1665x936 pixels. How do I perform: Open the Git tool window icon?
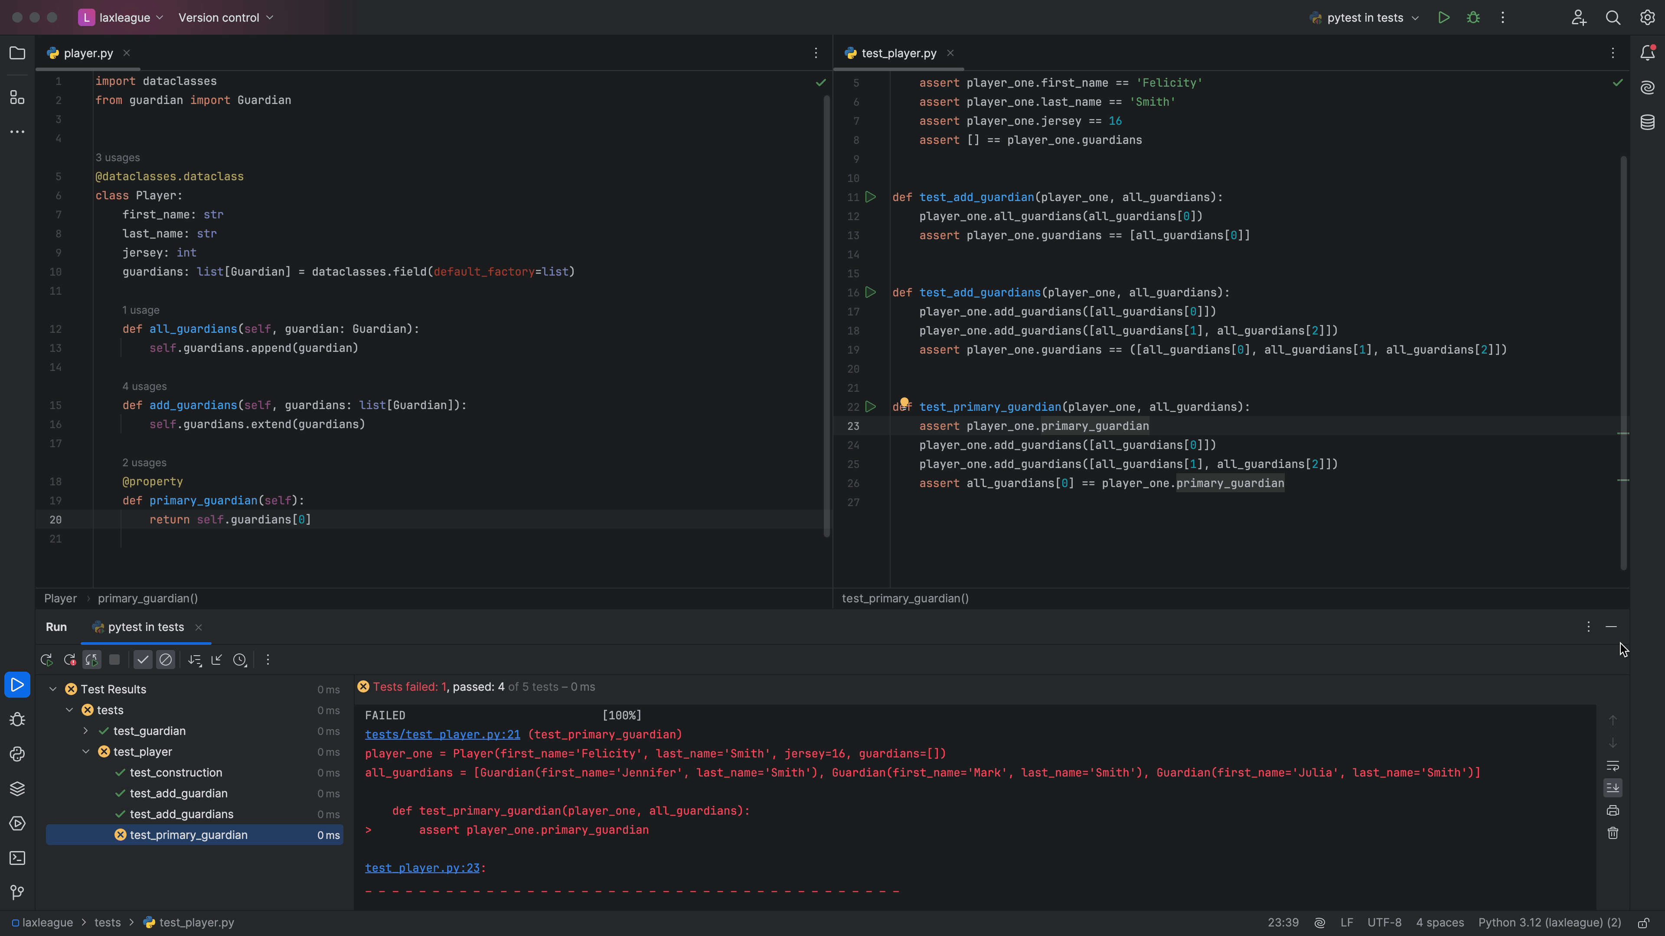17,892
